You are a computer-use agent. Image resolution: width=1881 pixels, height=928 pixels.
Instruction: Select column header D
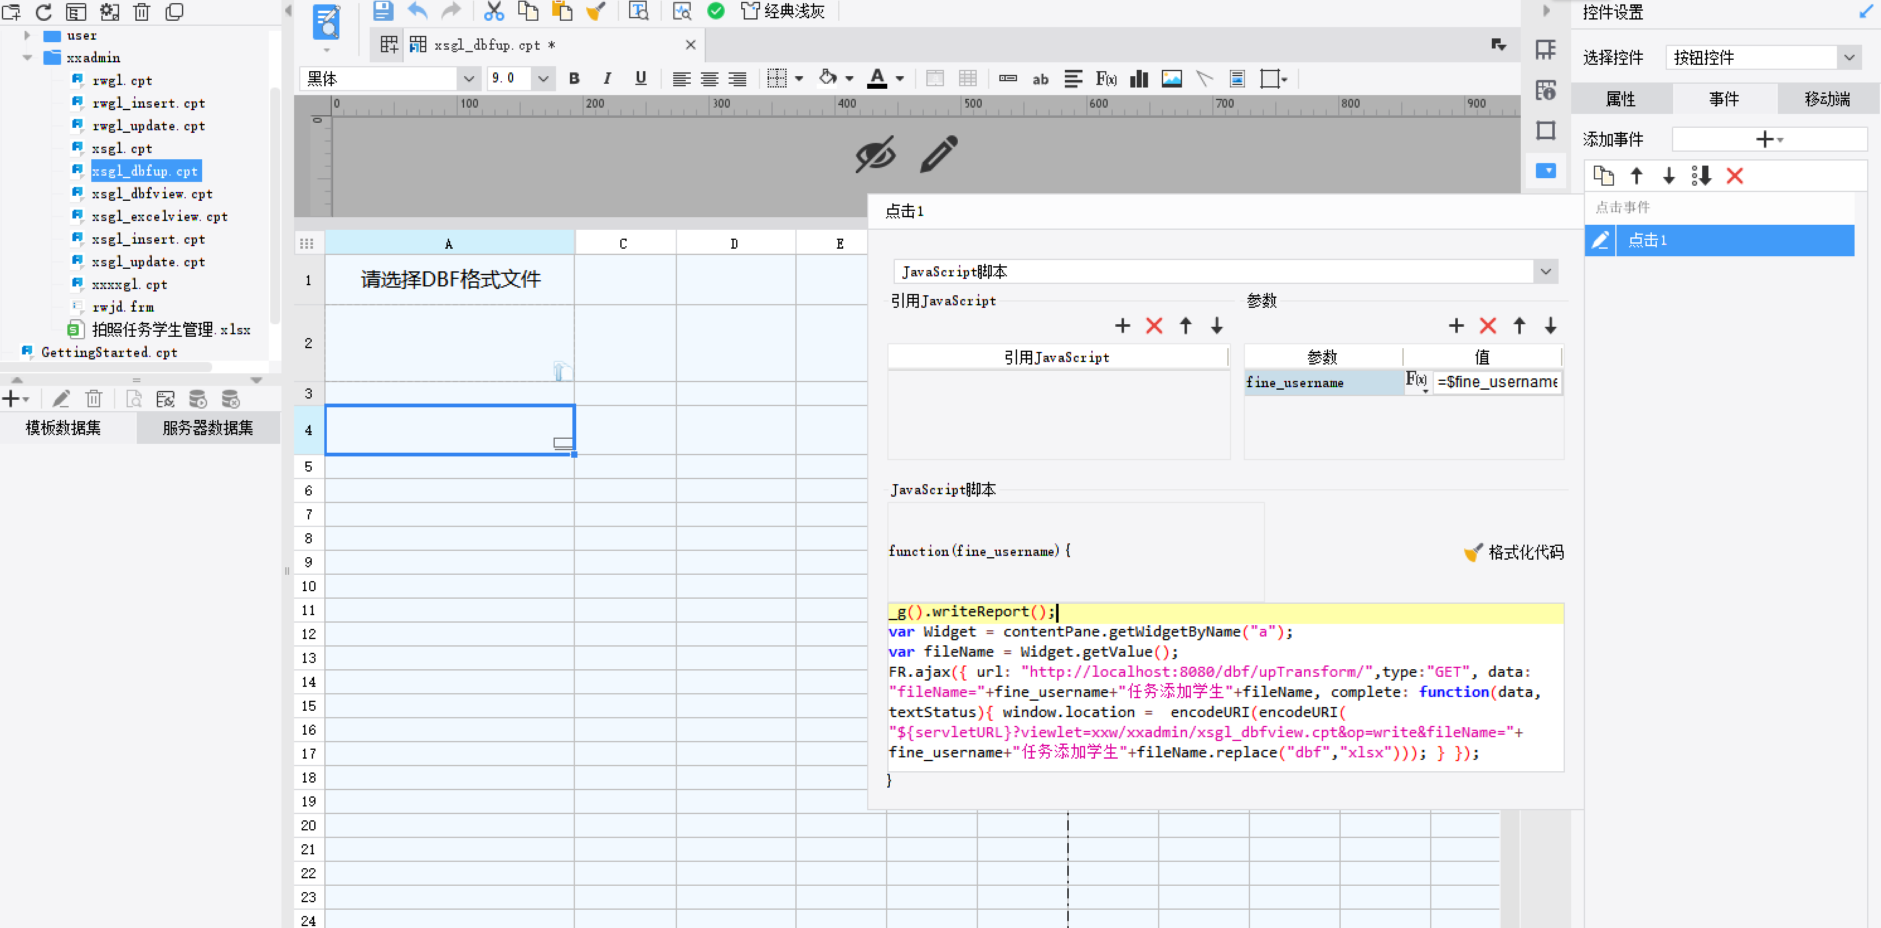coord(735,243)
